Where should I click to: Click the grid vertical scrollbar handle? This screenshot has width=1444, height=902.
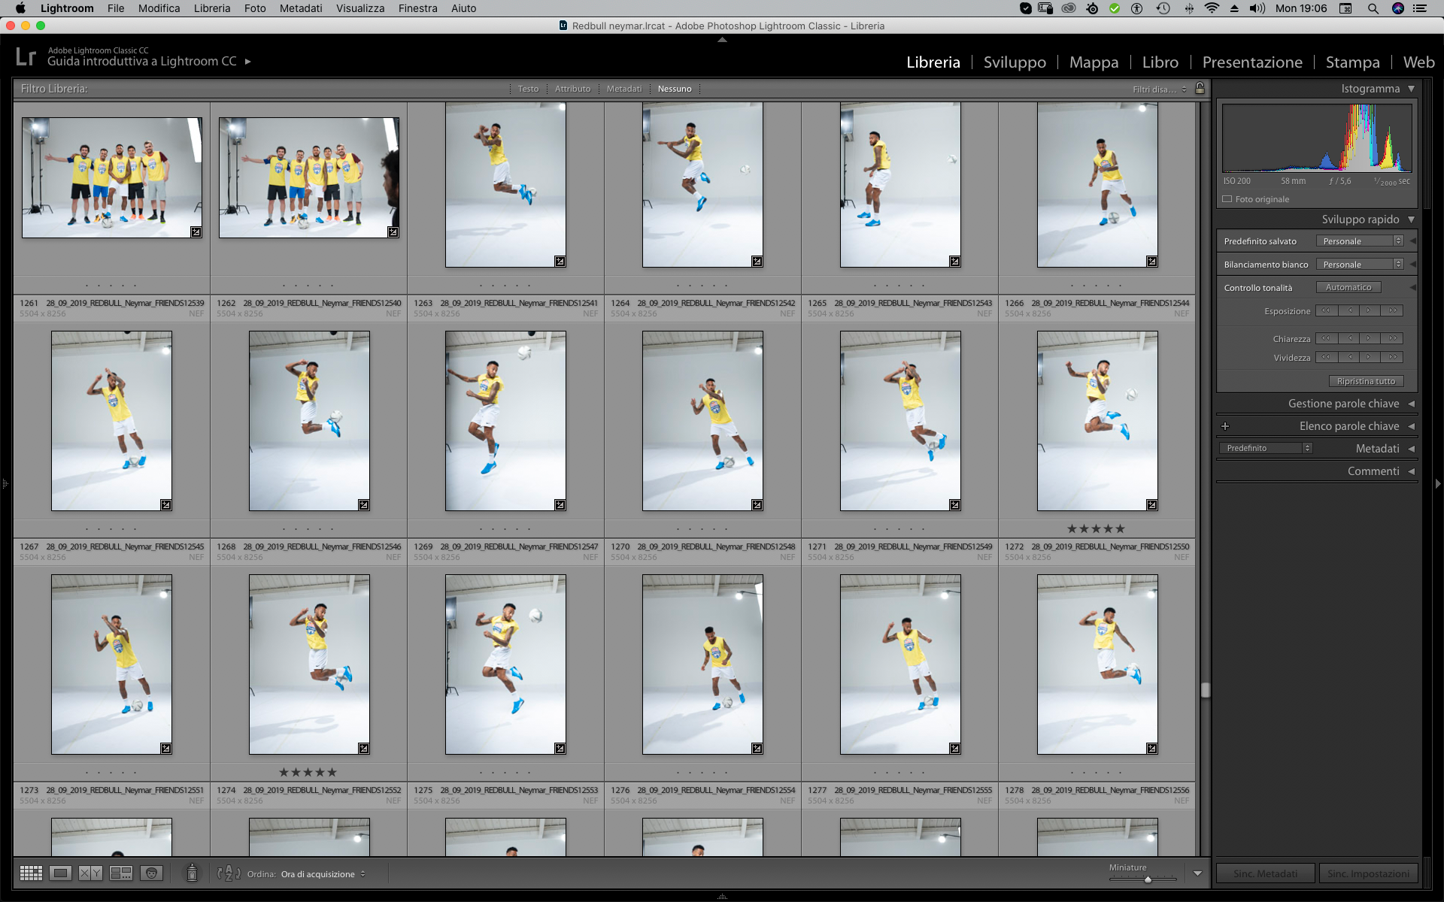tap(1205, 689)
